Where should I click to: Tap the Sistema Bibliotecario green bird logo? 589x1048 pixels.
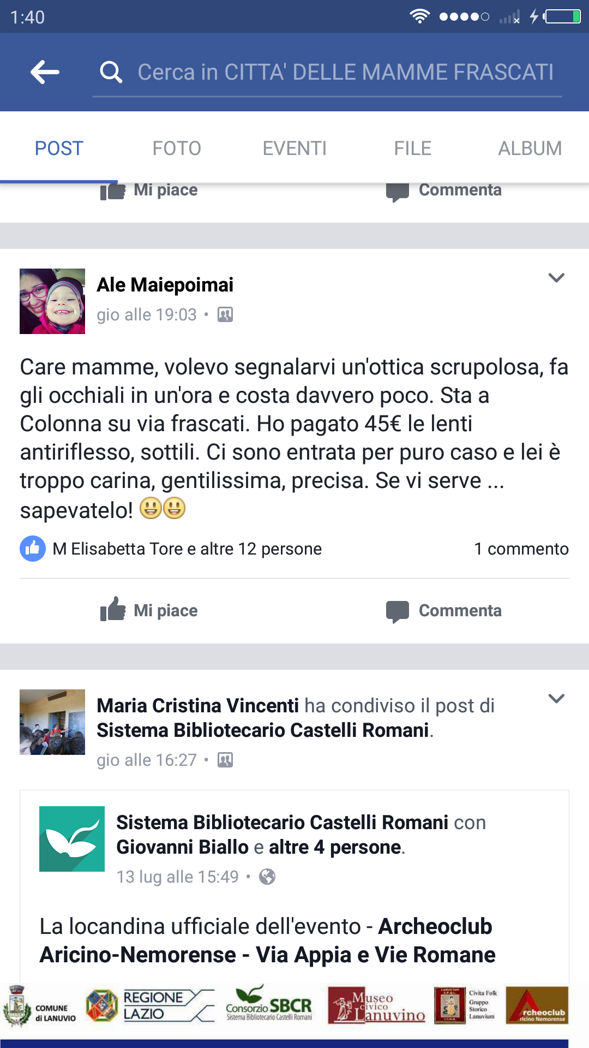click(72, 839)
